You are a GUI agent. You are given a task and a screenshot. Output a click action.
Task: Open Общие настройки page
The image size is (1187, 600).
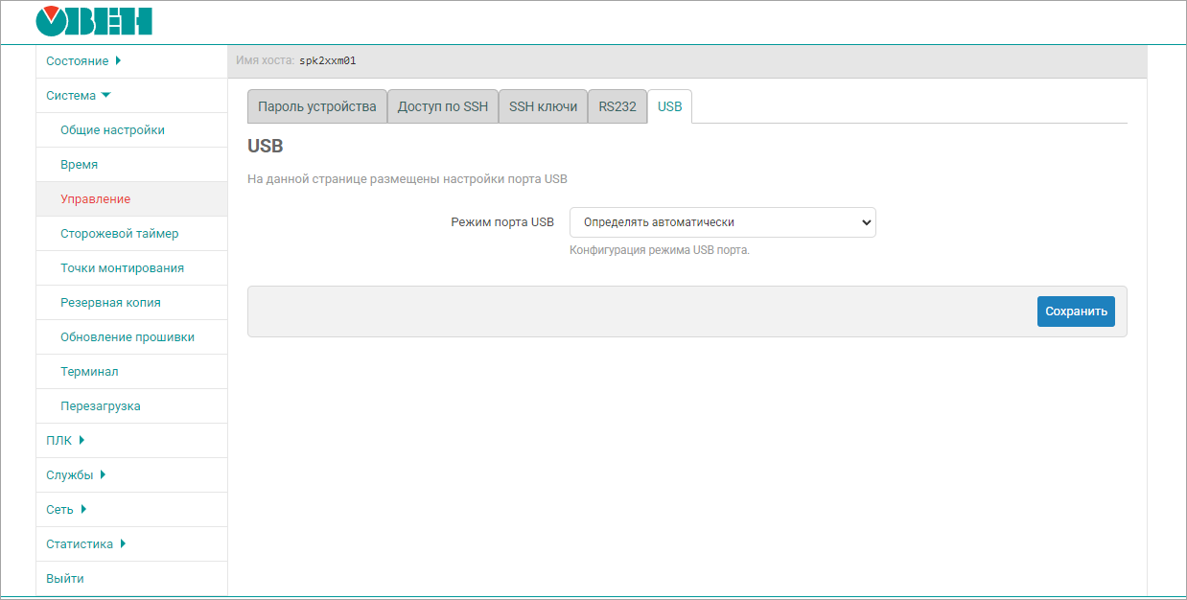coord(112,130)
